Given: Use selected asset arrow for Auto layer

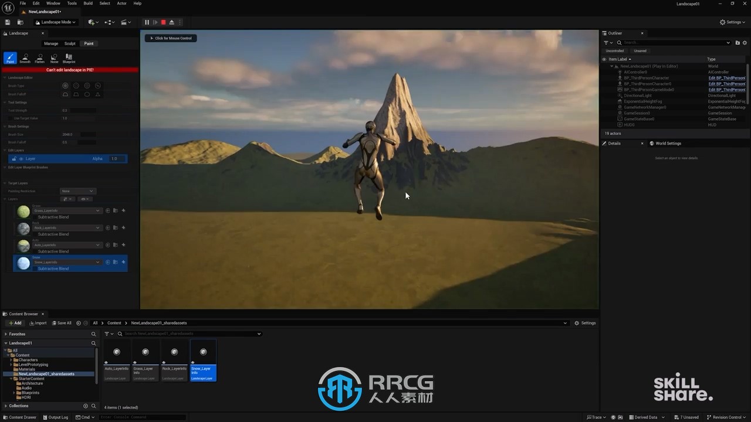Looking at the screenshot, I should (108, 245).
